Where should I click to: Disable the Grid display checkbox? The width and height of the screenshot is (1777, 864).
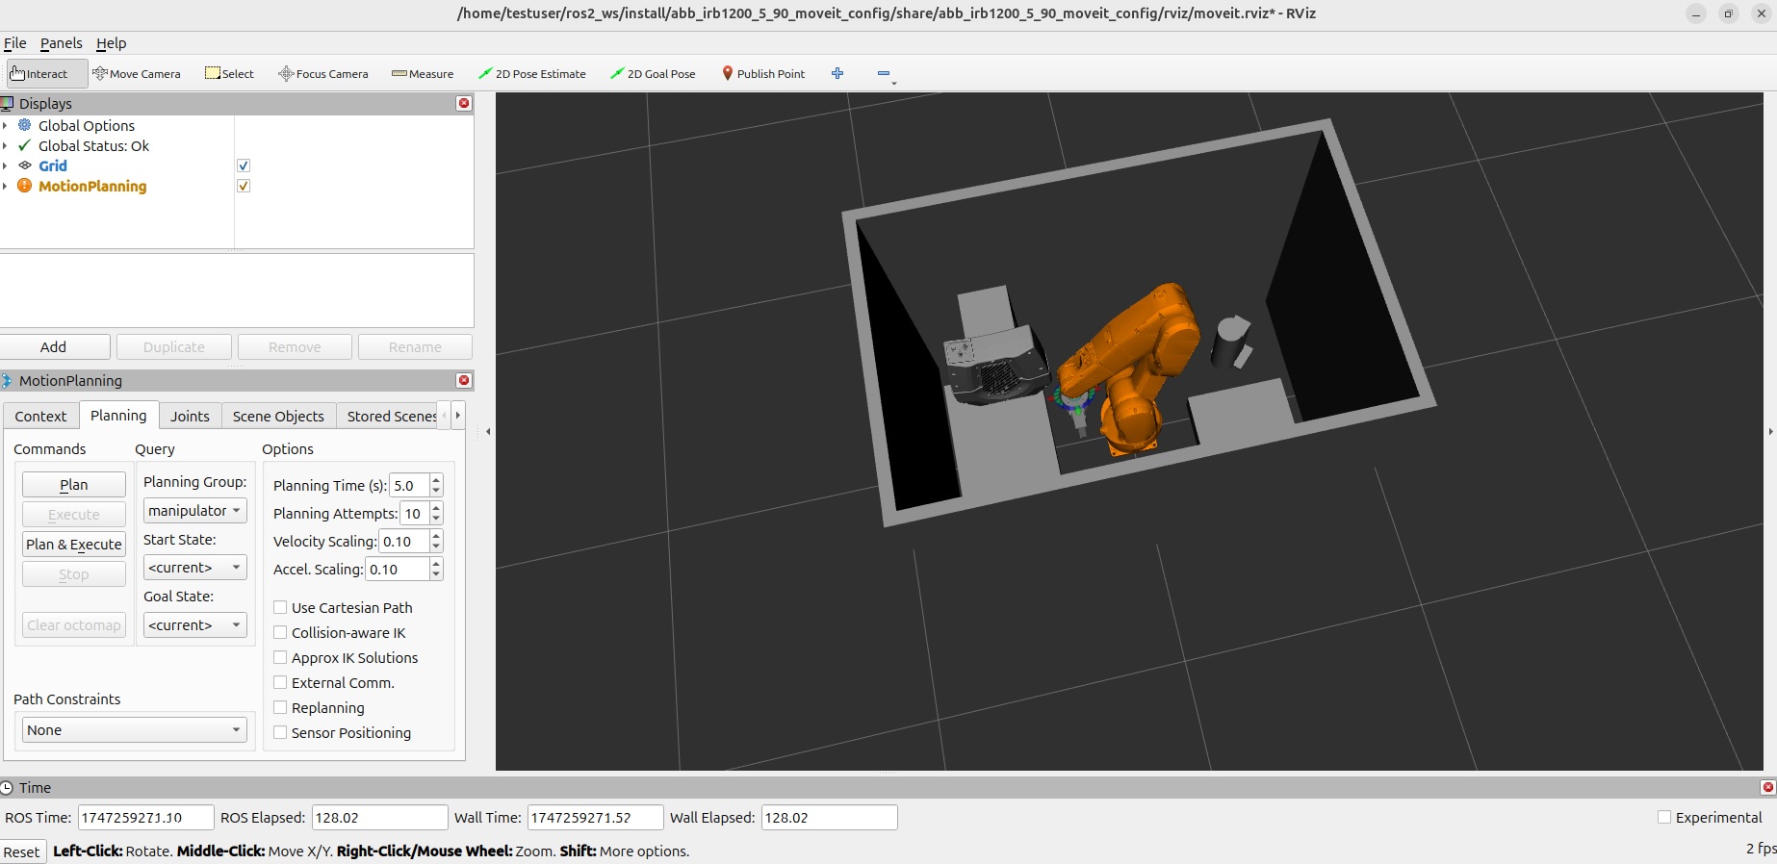tap(244, 165)
